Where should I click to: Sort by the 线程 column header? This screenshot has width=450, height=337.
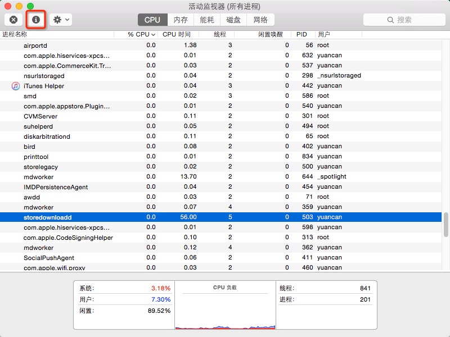(217, 34)
